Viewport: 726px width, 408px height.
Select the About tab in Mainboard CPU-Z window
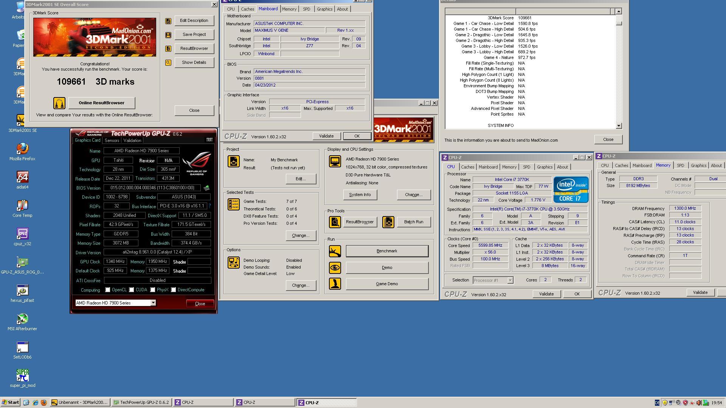(342, 9)
